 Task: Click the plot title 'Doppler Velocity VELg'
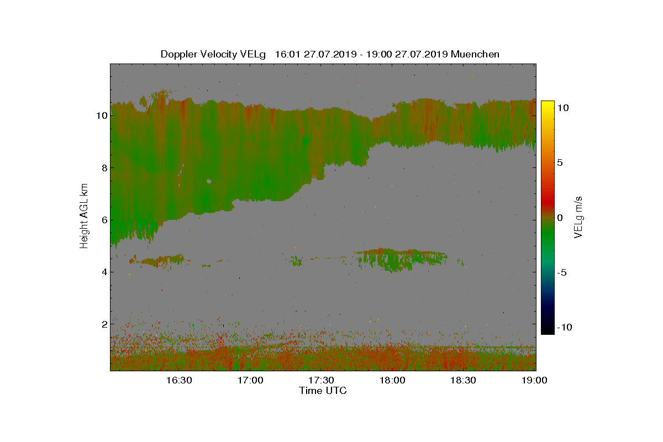[213, 54]
